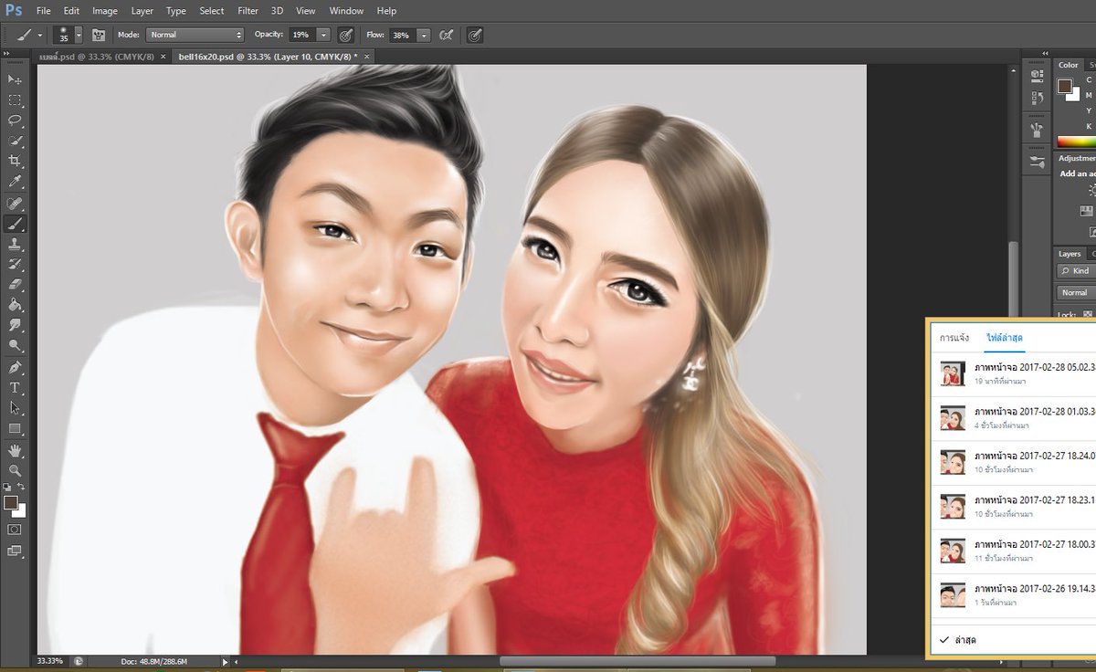Select the Dodge tool
The width and height of the screenshot is (1096, 672).
(15, 345)
